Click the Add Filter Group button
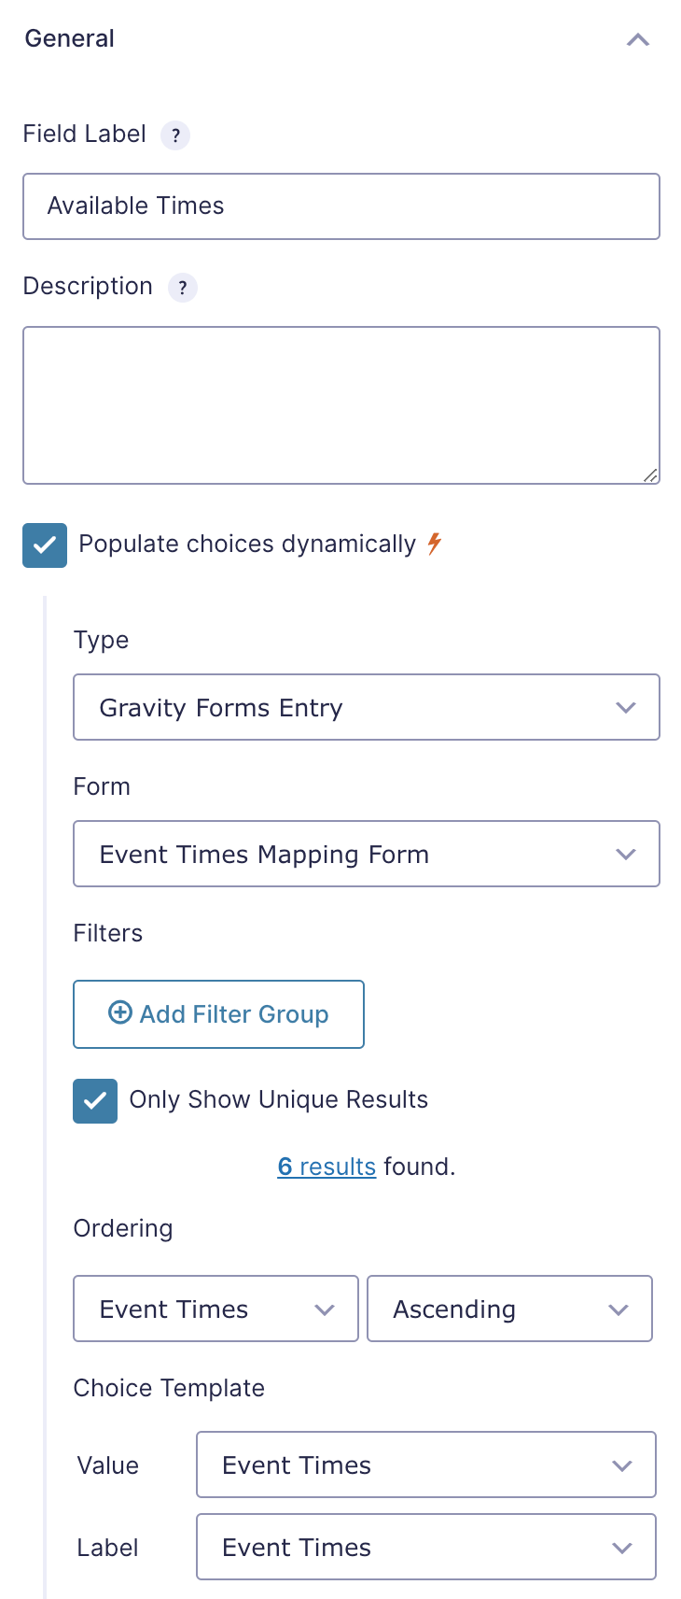This screenshot has width=681, height=1599. tap(218, 1013)
